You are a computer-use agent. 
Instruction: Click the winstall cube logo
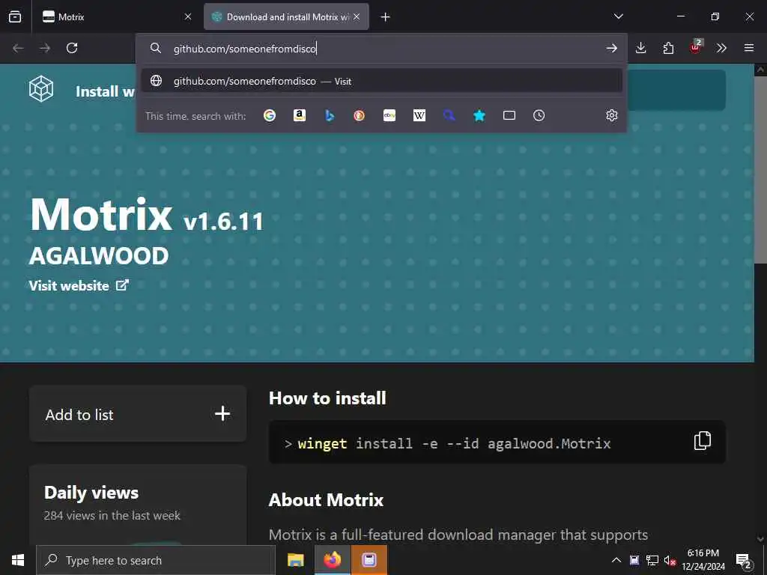41,89
